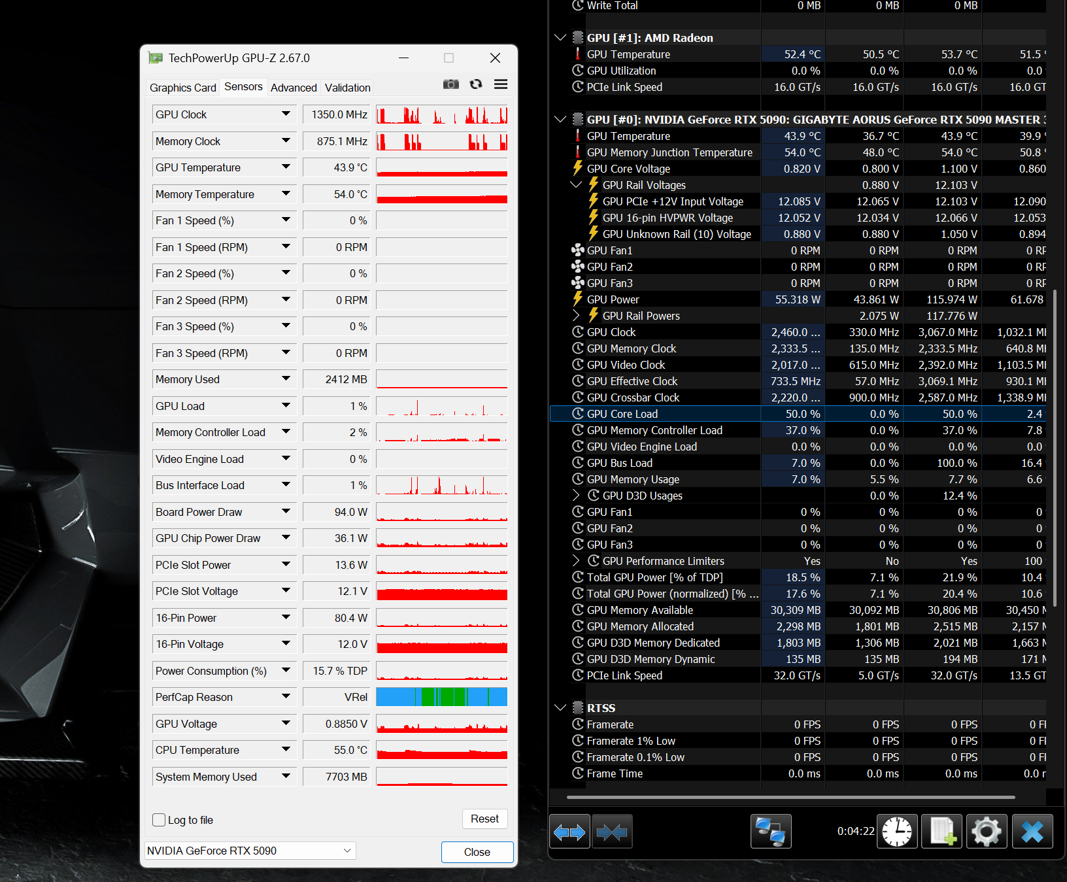The width and height of the screenshot is (1067, 882).
Task: Start logging with HWiNFO sheet-plus icon
Action: coord(942,832)
